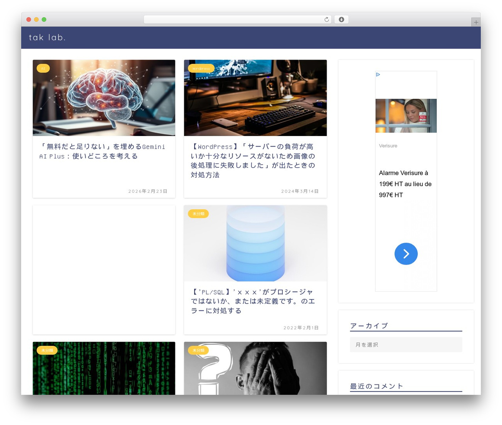Select 未分類 tag on question mark card
Image resolution: width=502 pixels, height=425 pixels.
198,350
